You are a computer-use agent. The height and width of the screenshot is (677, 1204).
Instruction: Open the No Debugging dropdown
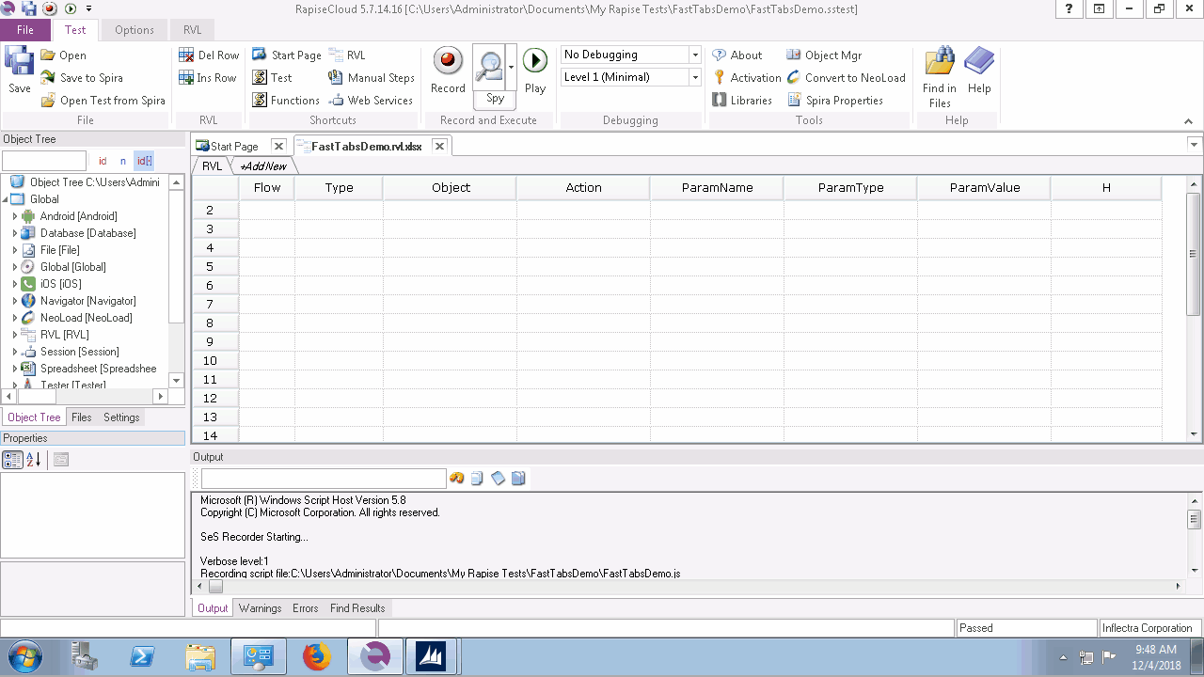click(695, 55)
